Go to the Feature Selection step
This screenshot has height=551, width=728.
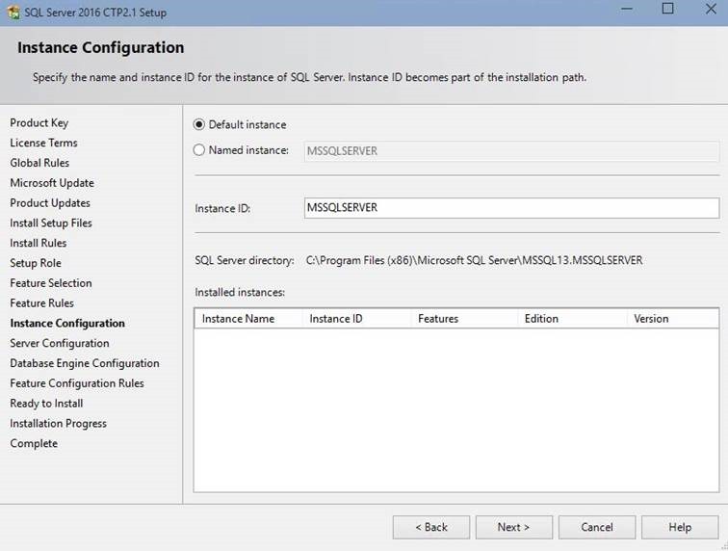(x=51, y=283)
